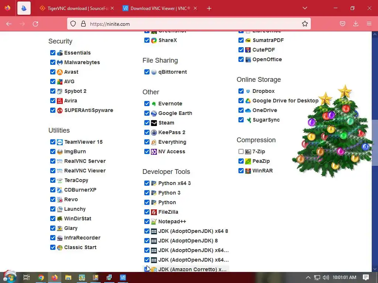Open the list all tabs dropdown
This screenshot has width=378, height=283.
click(x=305, y=8)
